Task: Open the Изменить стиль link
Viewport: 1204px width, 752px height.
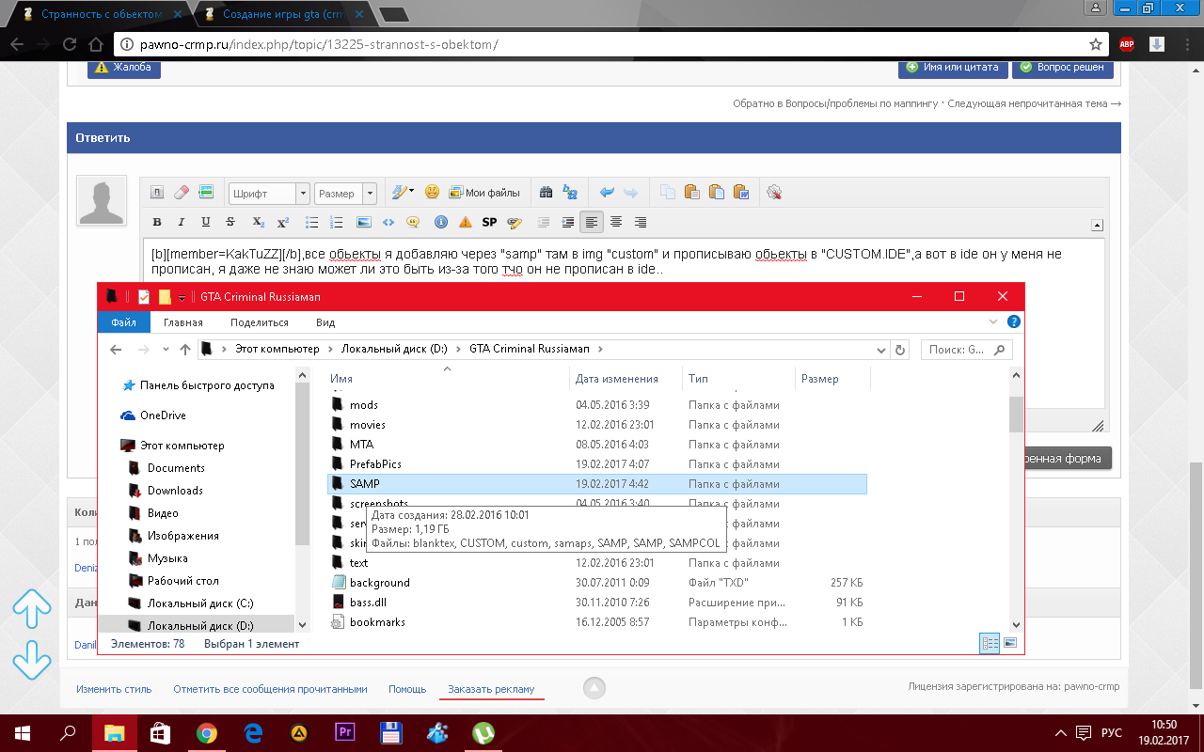Action: pyautogui.click(x=114, y=689)
